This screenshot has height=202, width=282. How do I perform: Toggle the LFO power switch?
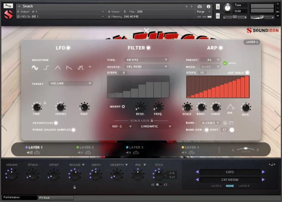point(68,48)
